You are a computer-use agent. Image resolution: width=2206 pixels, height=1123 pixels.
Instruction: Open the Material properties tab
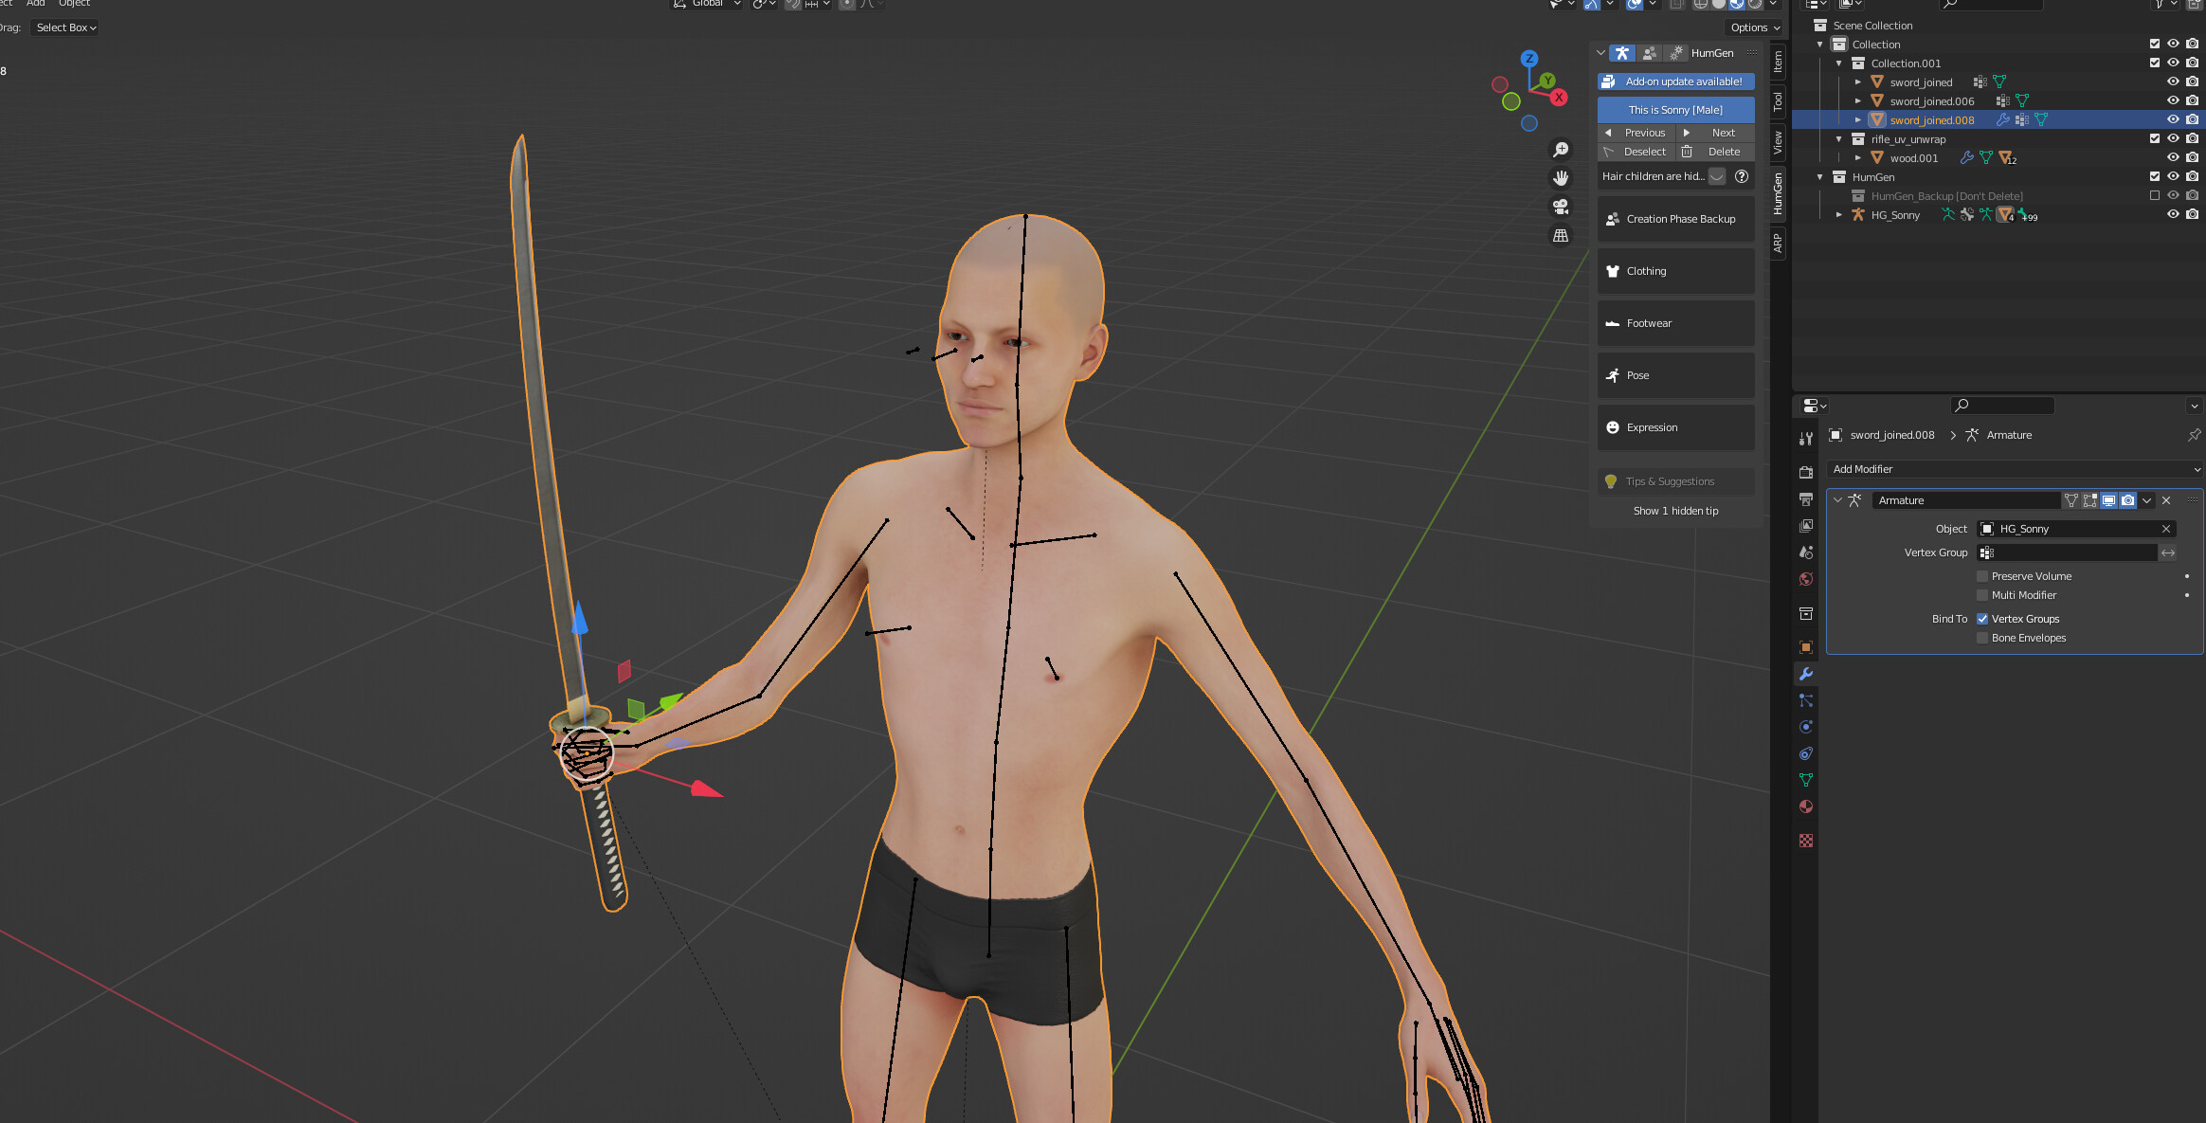pyautogui.click(x=1806, y=806)
